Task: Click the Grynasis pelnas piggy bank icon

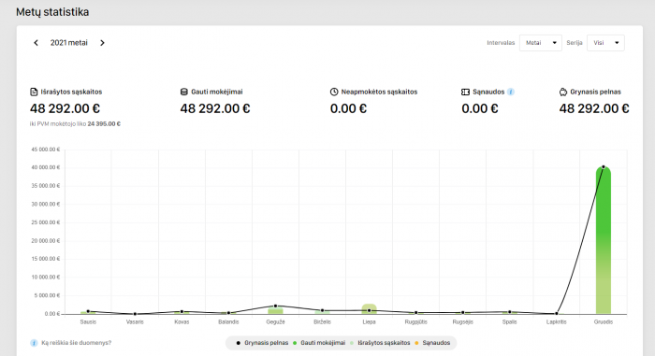Action: [563, 92]
